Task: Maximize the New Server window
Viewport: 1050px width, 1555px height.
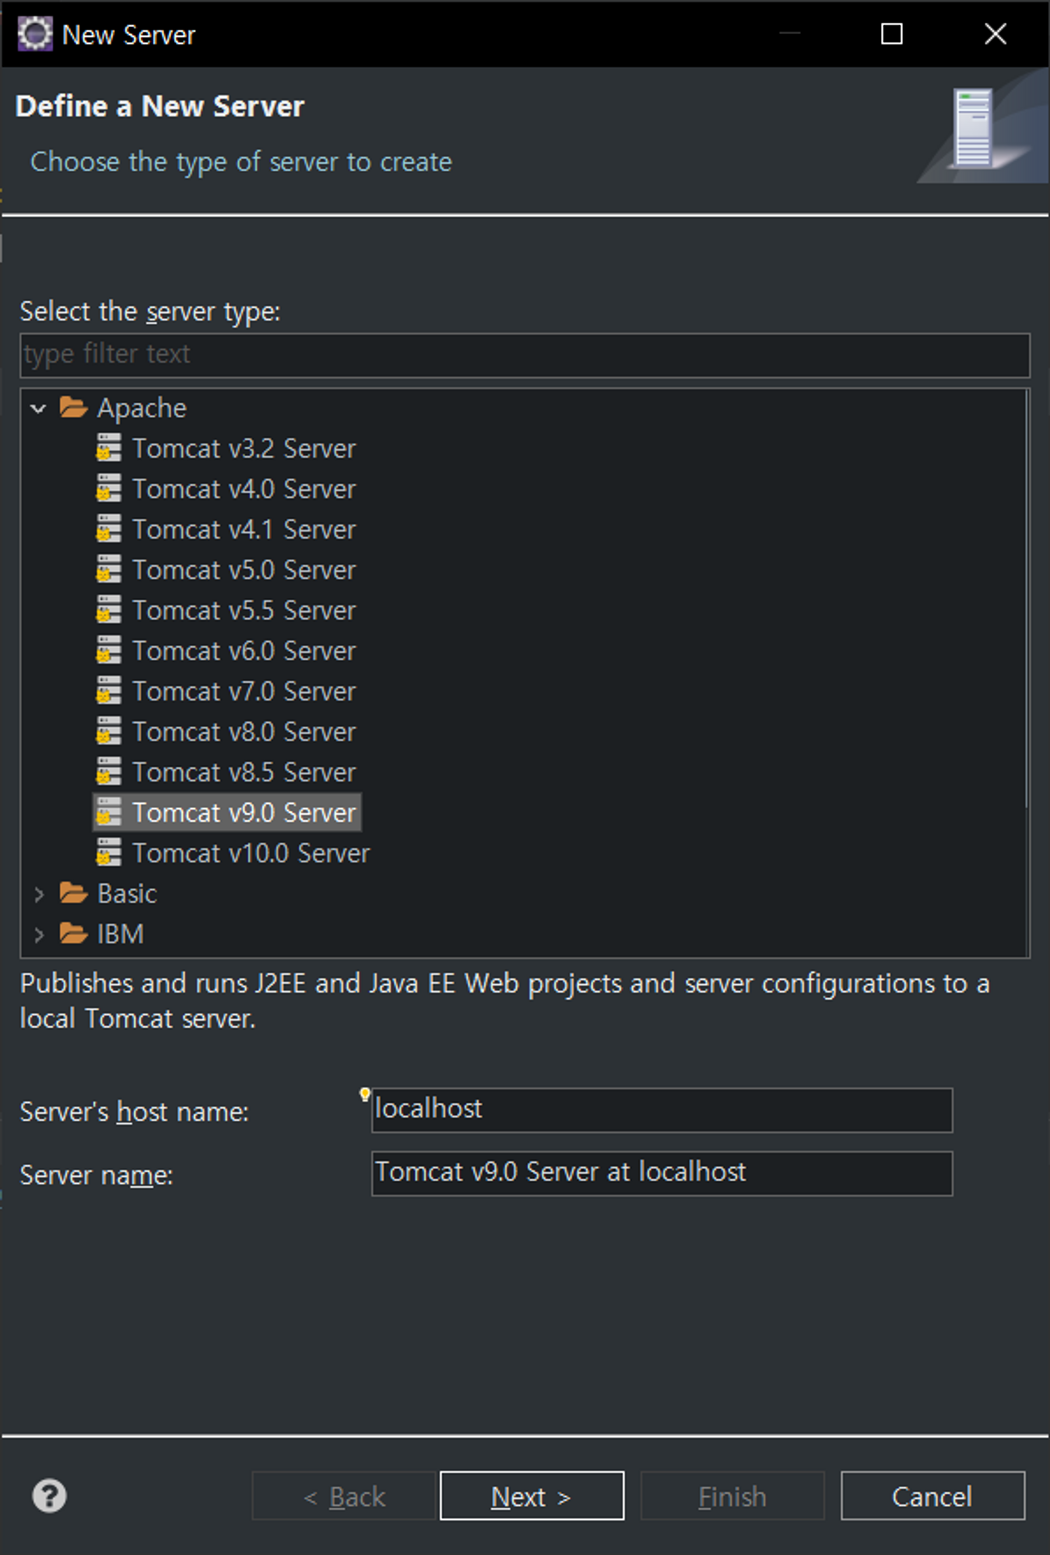Action: [891, 34]
